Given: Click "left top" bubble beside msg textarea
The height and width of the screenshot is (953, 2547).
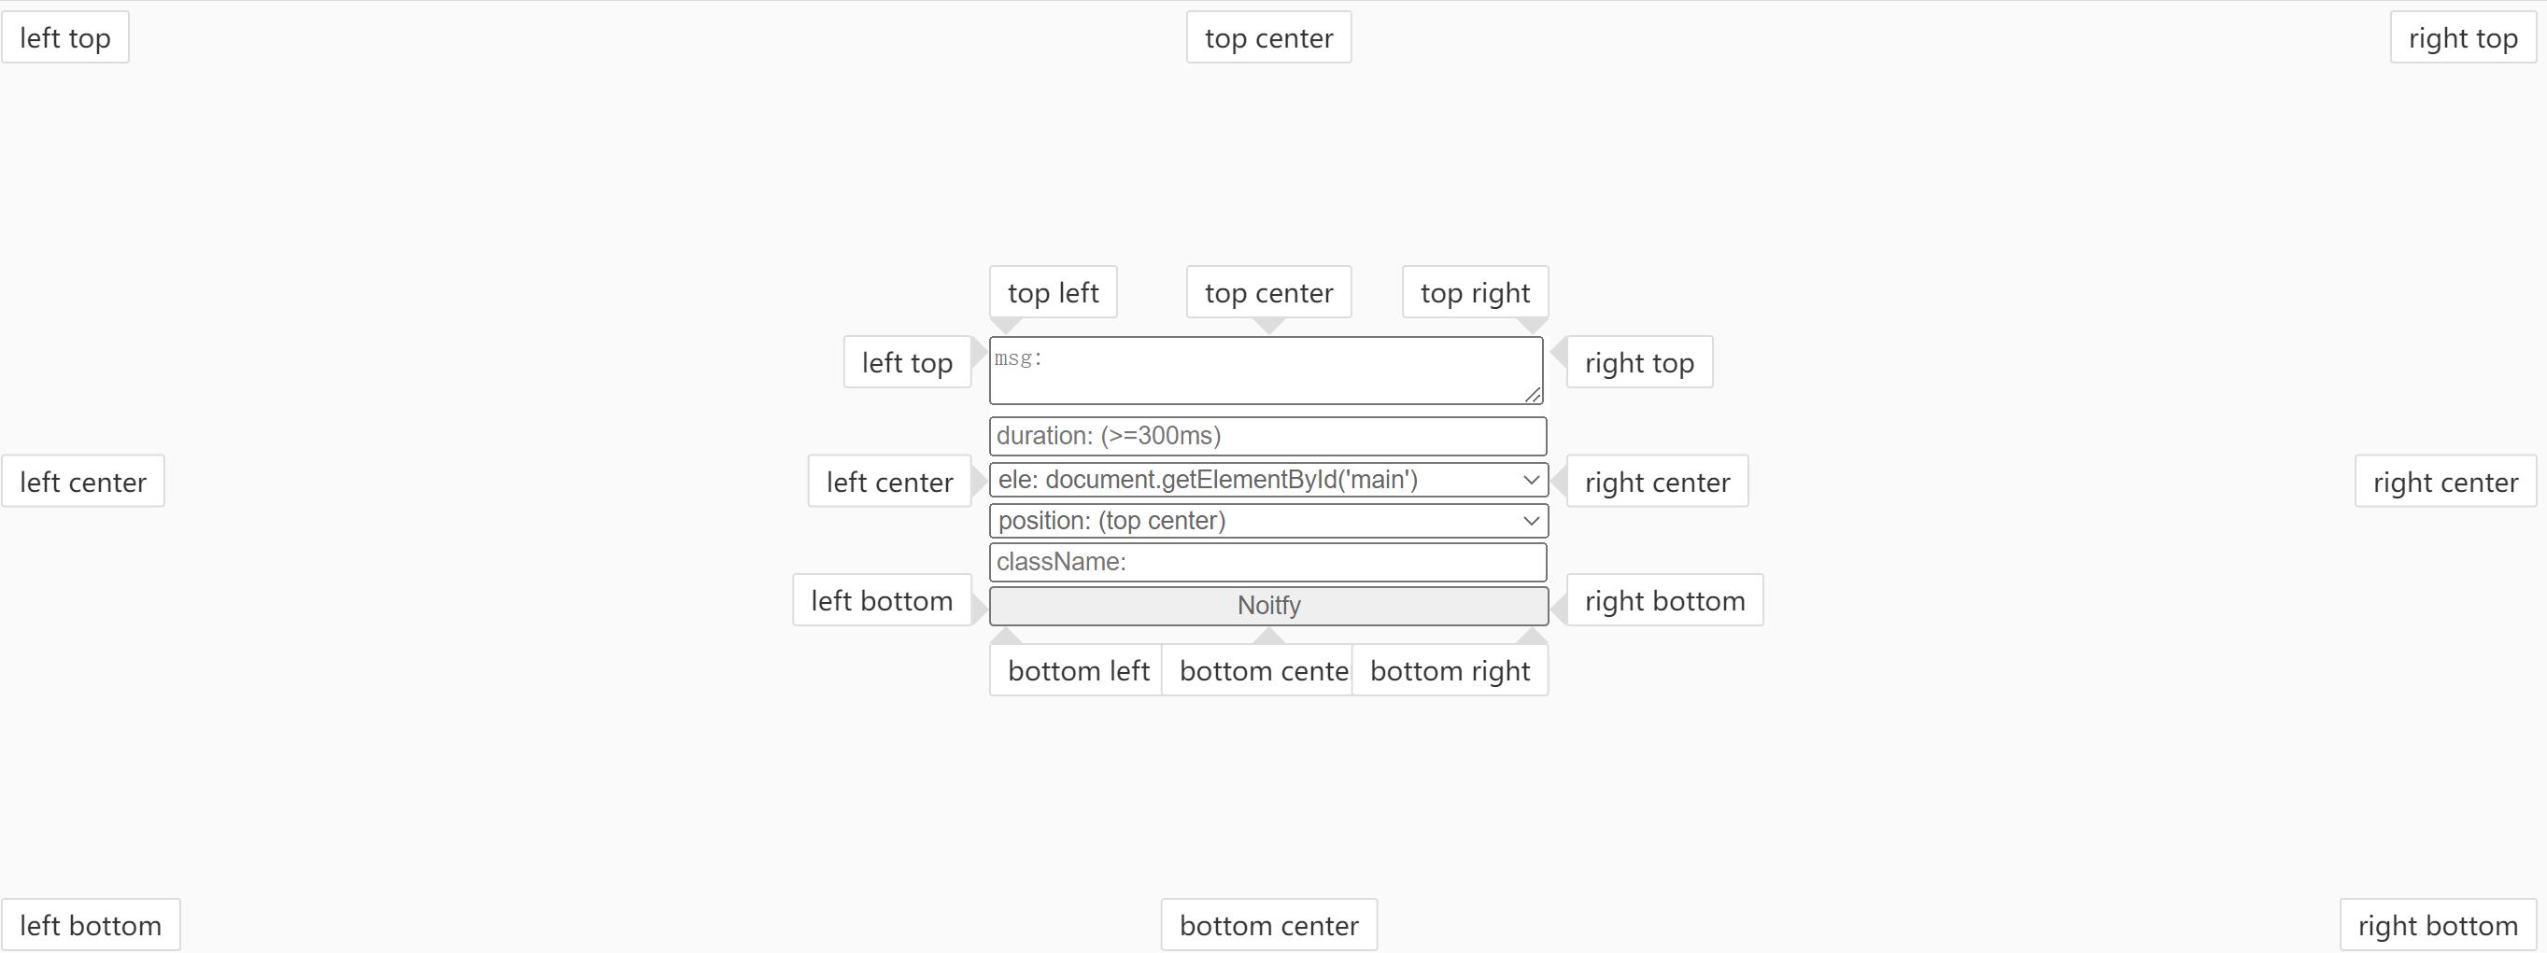Looking at the screenshot, I should (907, 363).
